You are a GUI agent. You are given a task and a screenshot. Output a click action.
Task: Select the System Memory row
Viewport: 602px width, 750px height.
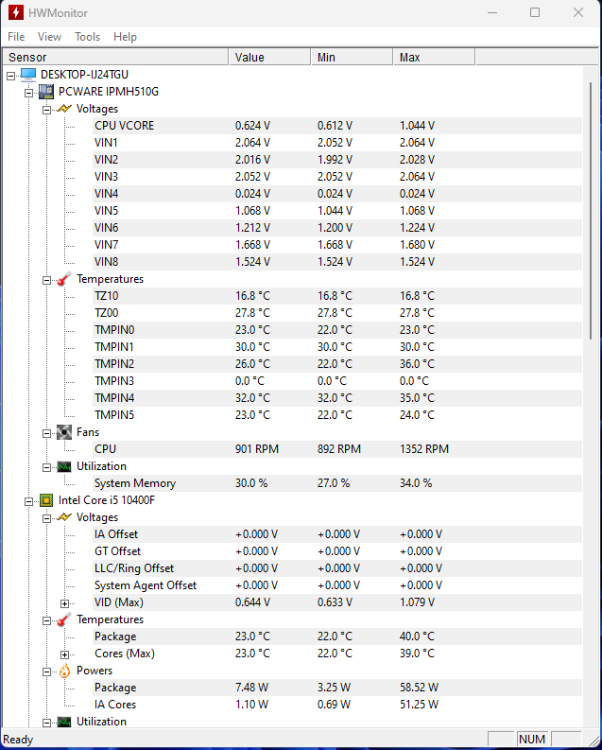click(337, 483)
